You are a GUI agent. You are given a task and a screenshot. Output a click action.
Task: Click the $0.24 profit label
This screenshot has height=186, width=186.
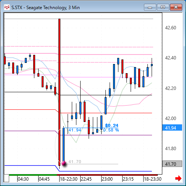point(112,125)
